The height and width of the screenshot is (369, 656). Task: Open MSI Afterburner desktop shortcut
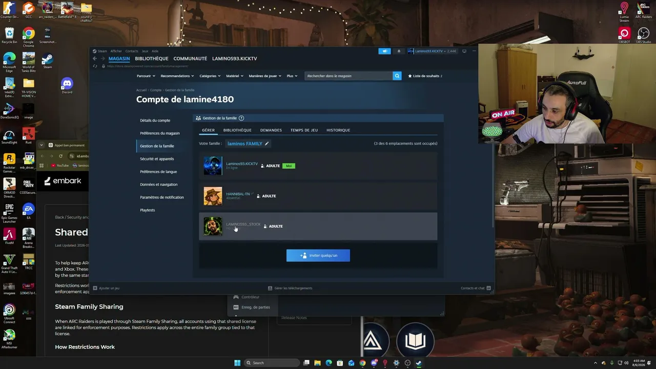coord(9,339)
